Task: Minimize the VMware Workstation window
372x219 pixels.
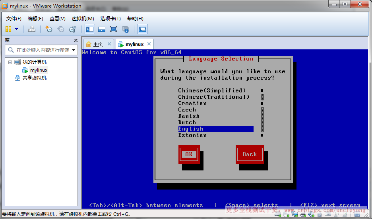Action: (x=334, y=4)
